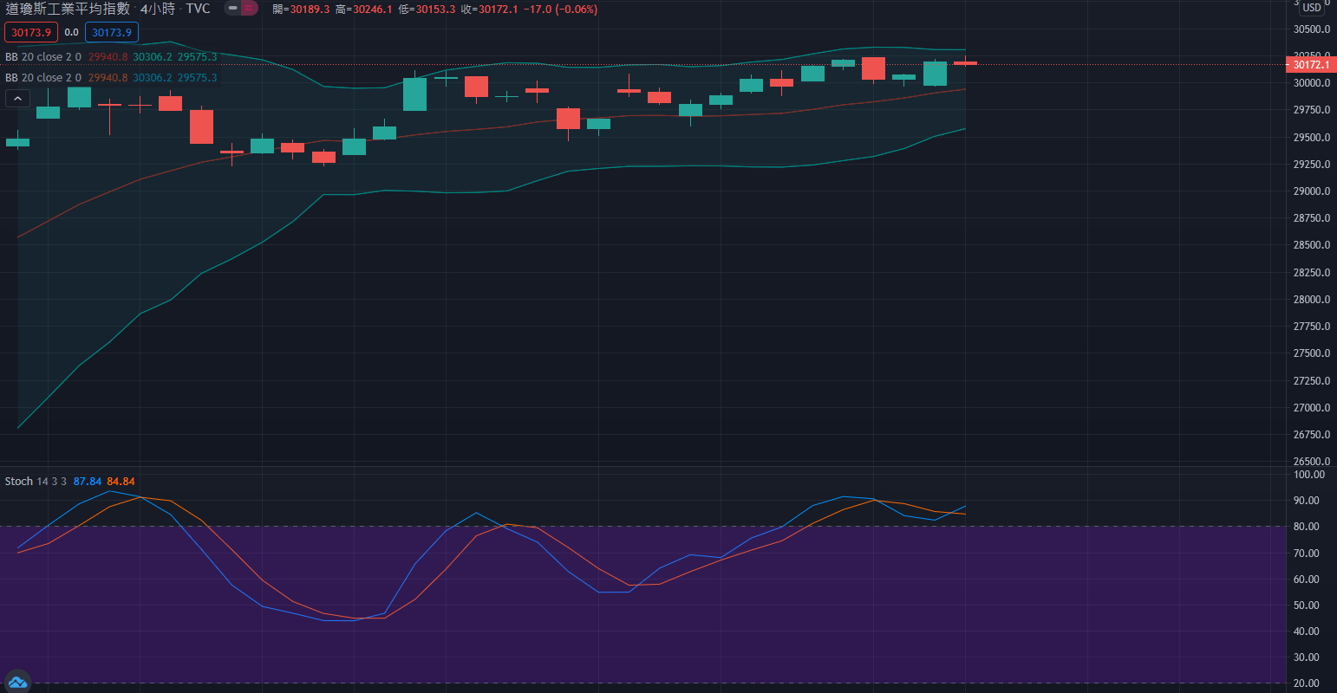Screen dimensions: 1337x693
Task: Click the red 30173.9 sell price button
Action: coord(31,33)
